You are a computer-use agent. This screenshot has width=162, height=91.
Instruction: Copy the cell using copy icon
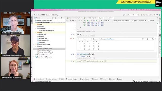[73, 21]
